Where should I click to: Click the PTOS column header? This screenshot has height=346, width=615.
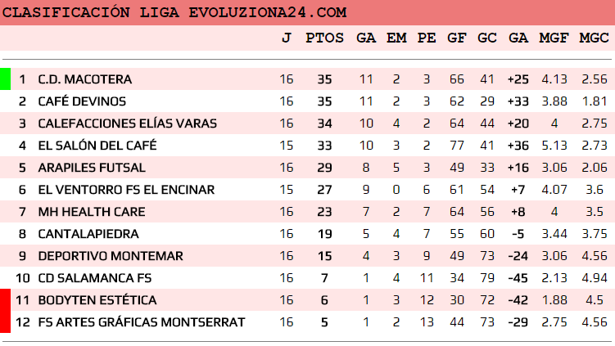[319, 38]
